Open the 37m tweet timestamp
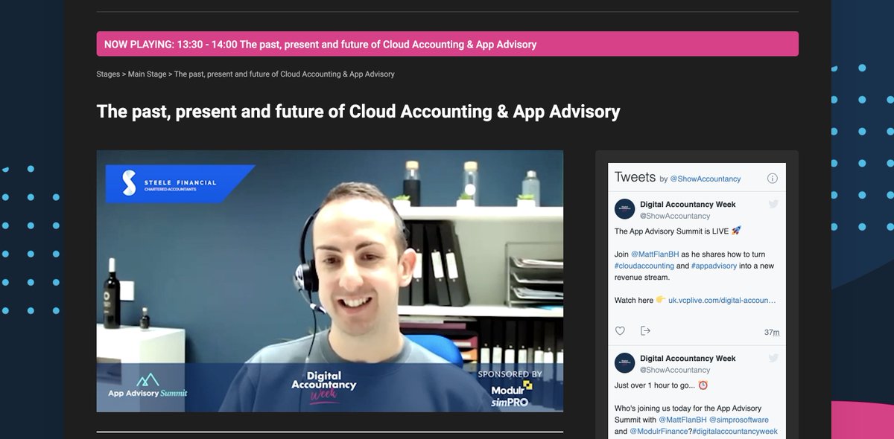The width and height of the screenshot is (894, 439). 772,333
